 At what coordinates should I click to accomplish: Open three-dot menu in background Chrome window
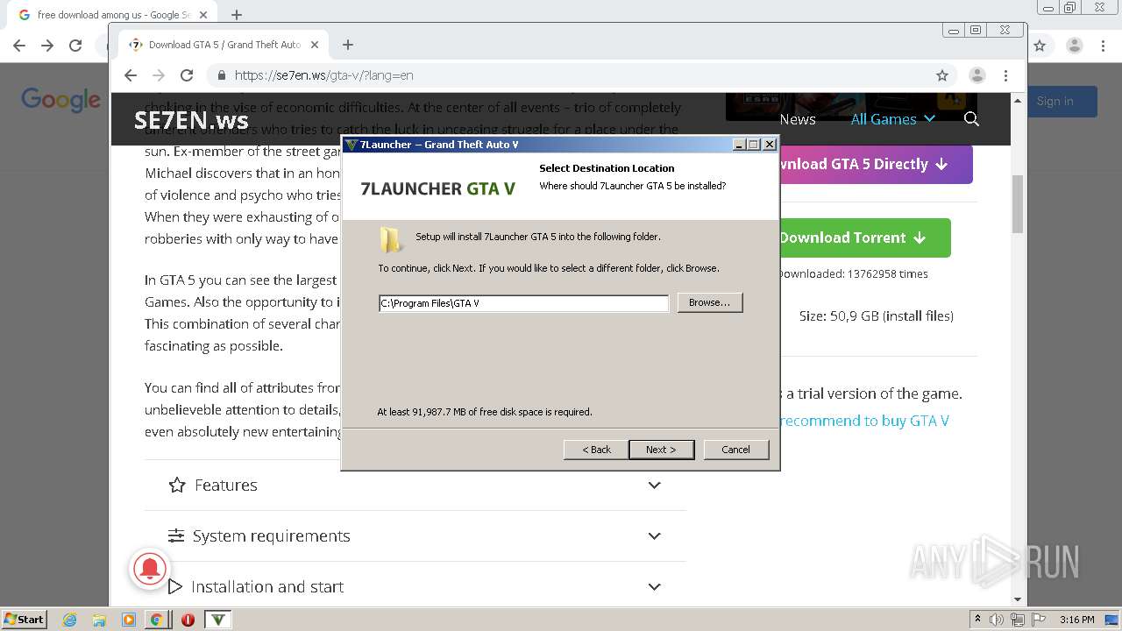pos(1103,46)
